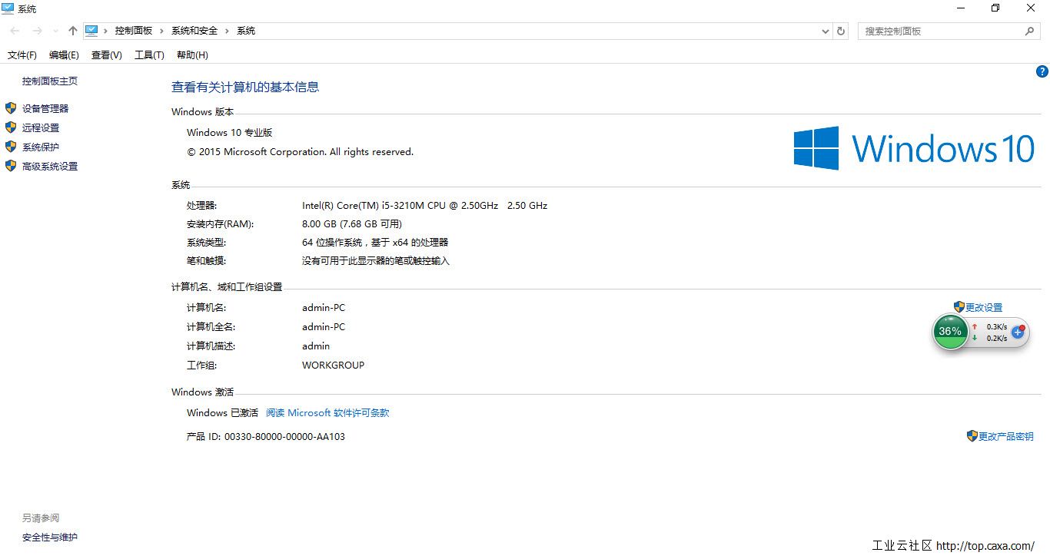Click admin-PC in the 计算机全名 row
The image size is (1050, 559).
pyautogui.click(x=324, y=327)
